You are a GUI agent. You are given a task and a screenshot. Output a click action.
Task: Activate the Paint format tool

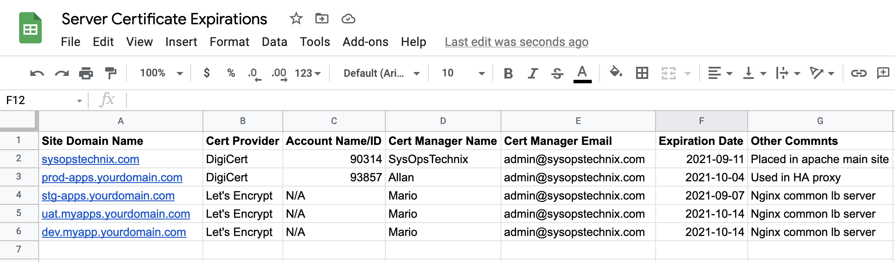(111, 73)
